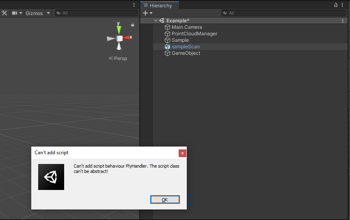This screenshot has width=350, height=220.
Task: Click the red X axis cone
Action: (126, 37)
